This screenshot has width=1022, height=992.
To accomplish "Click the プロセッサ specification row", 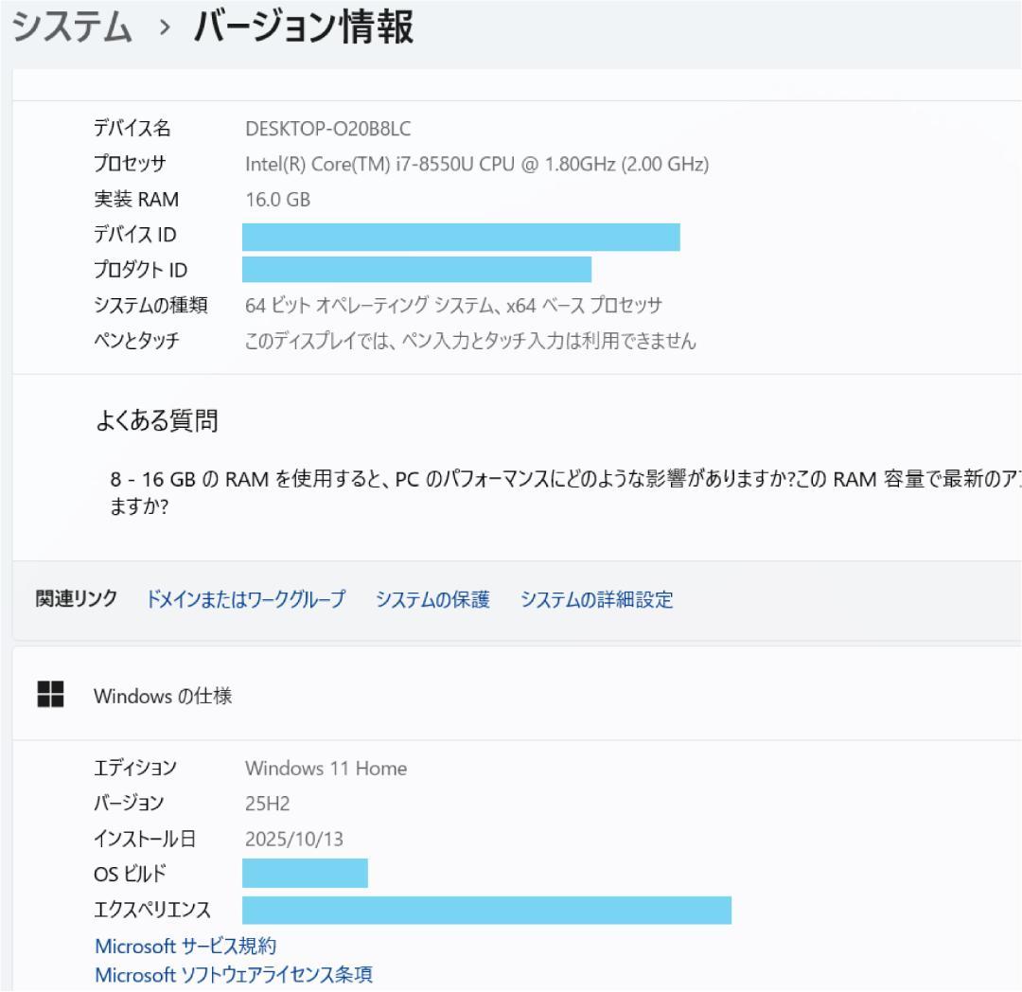I will (x=473, y=164).
